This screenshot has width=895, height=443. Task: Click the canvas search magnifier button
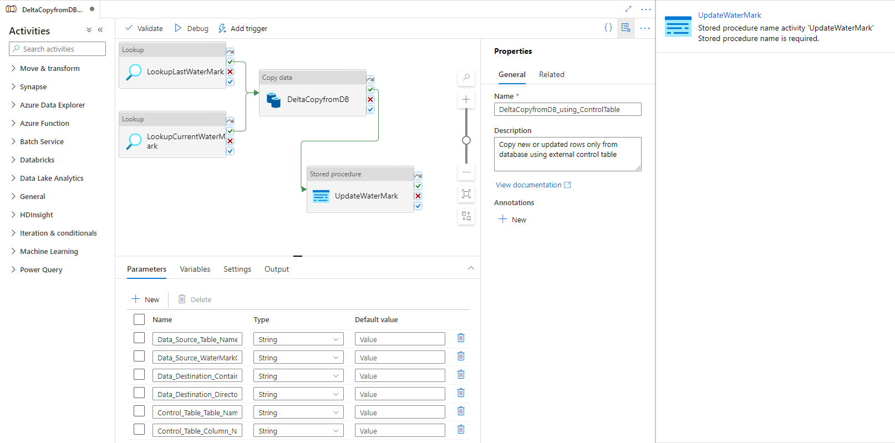pos(466,78)
